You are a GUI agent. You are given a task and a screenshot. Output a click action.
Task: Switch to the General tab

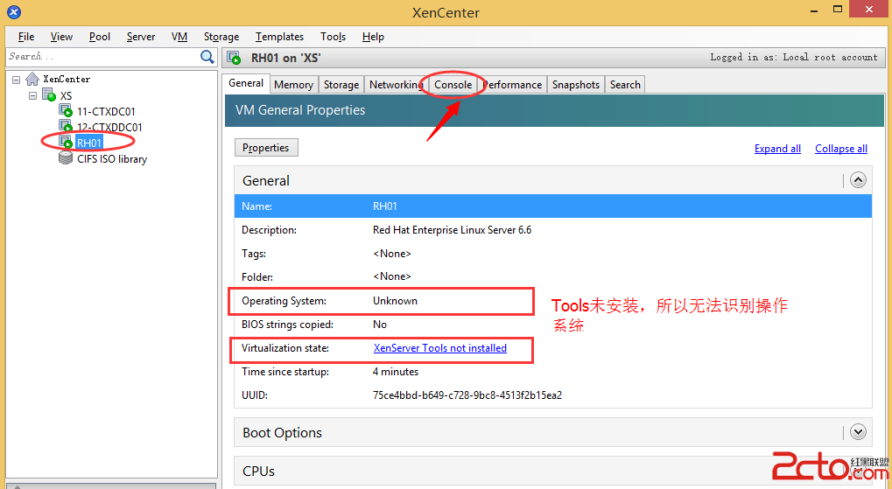click(x=246, y=83)
